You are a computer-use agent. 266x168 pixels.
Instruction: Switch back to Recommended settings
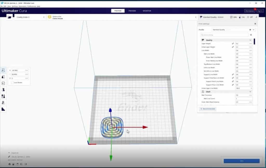coord(208,109)
